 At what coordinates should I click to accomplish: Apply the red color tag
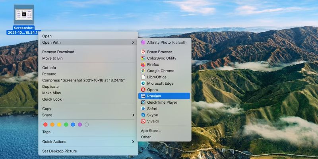pyautogui.click(x=45, y=124)
